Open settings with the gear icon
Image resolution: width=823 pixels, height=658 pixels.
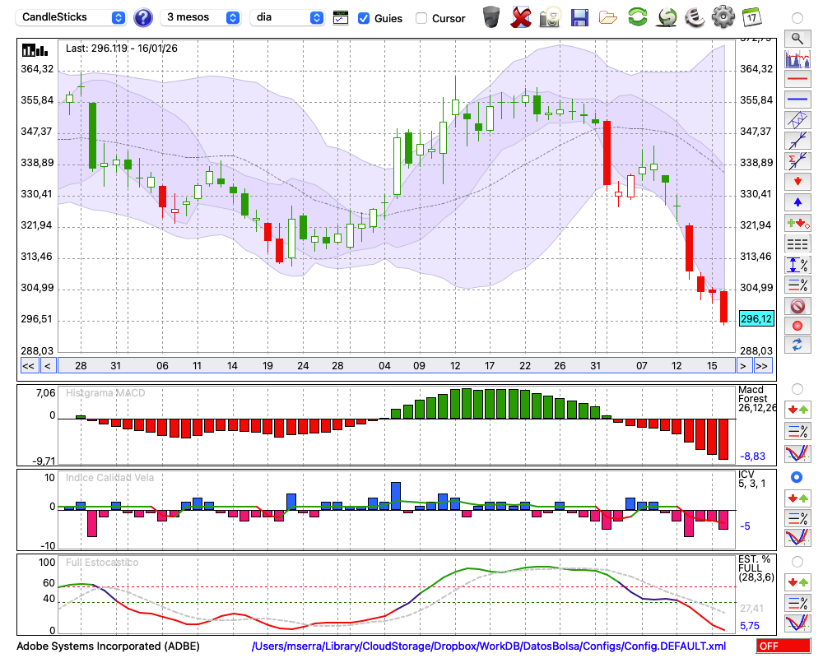[723, 17]
